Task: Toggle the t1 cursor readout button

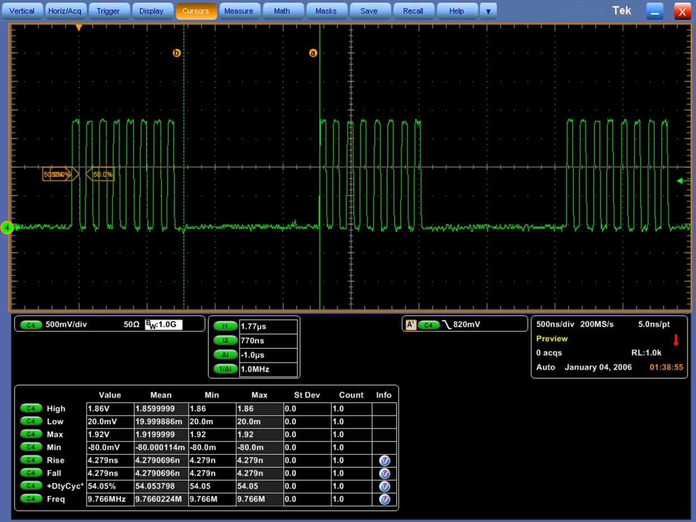Action: [x=225, y=326]
